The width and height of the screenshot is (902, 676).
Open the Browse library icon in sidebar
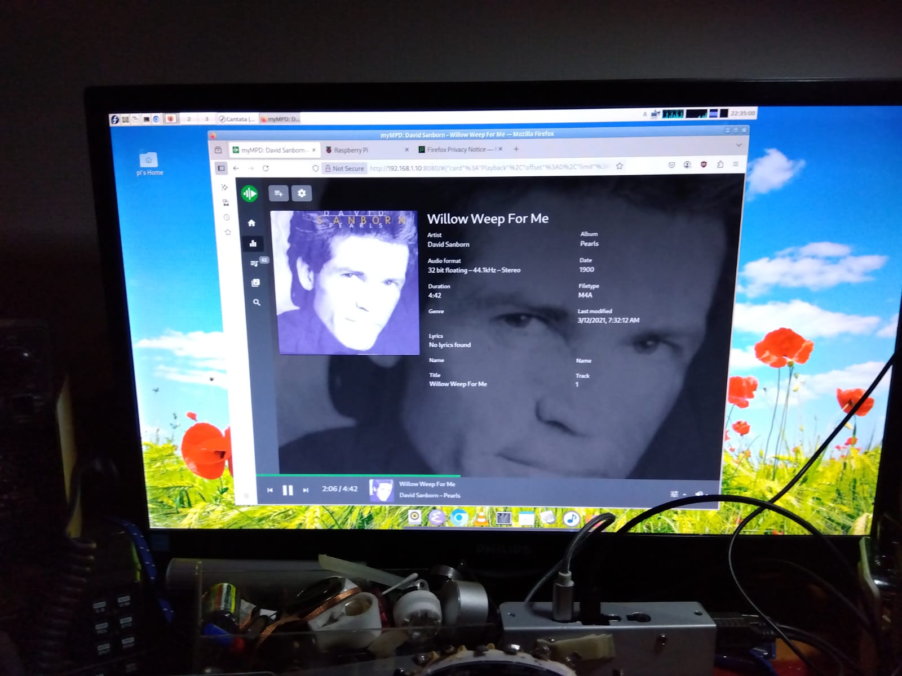point(255,283)
